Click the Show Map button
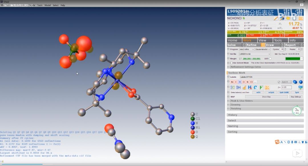Image resolution: width=308 pixels, height=166 pixels. tap(266, 97)
